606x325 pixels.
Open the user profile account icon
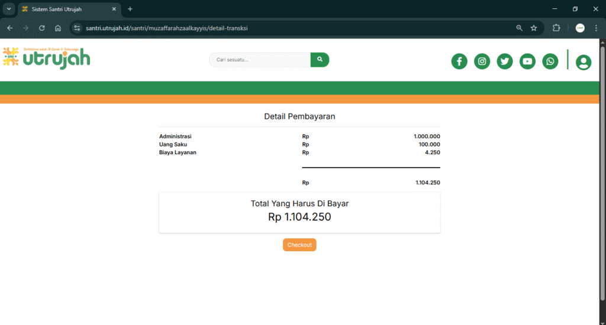(583, 62)
